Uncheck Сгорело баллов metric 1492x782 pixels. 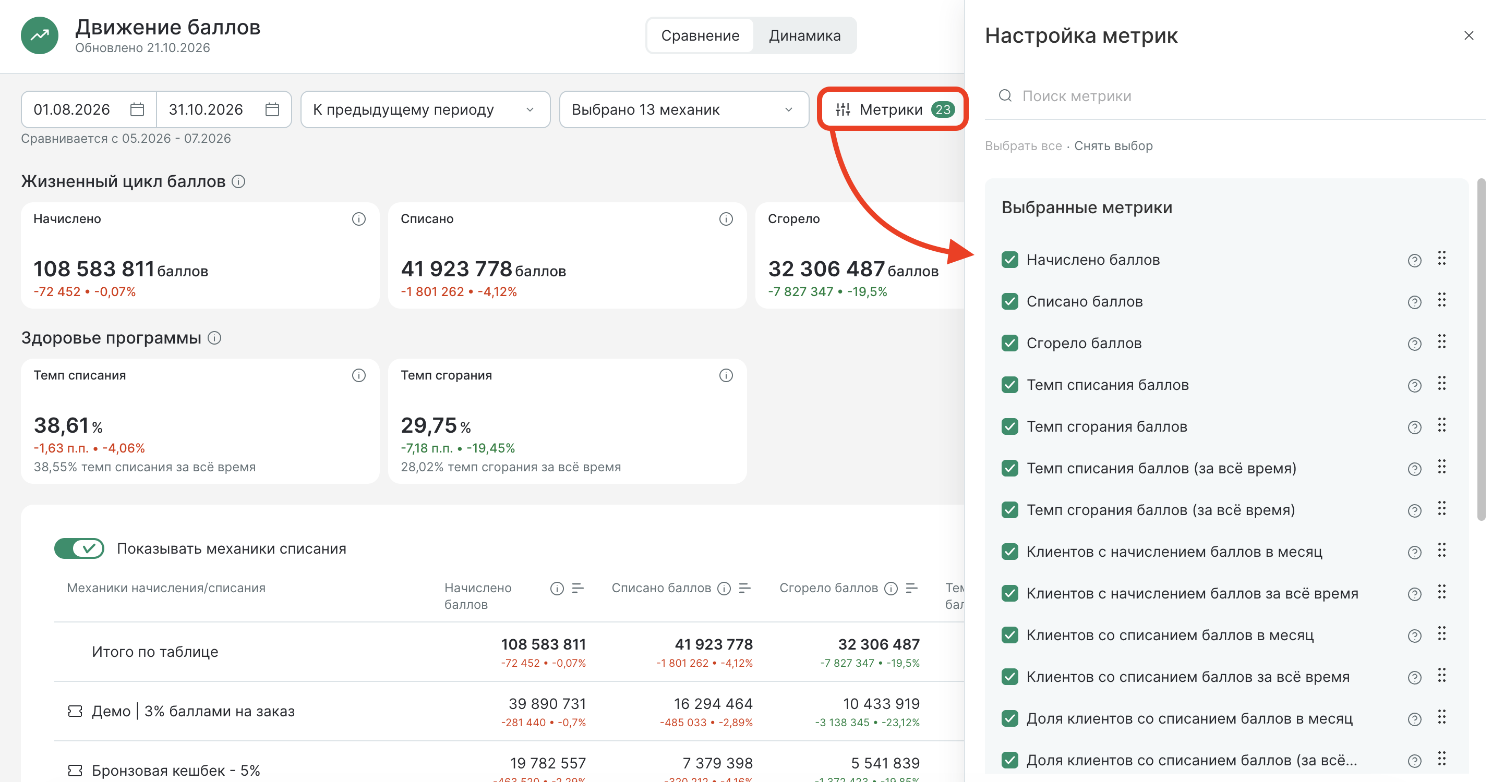click(1010, 343)
